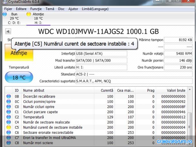
Task: Click the yellow Atenţie health status button
Action: (x=19, y=53)
